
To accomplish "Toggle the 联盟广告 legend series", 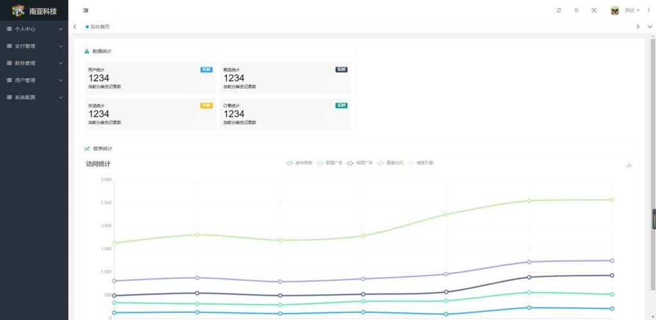I will [x=330, y=163].
